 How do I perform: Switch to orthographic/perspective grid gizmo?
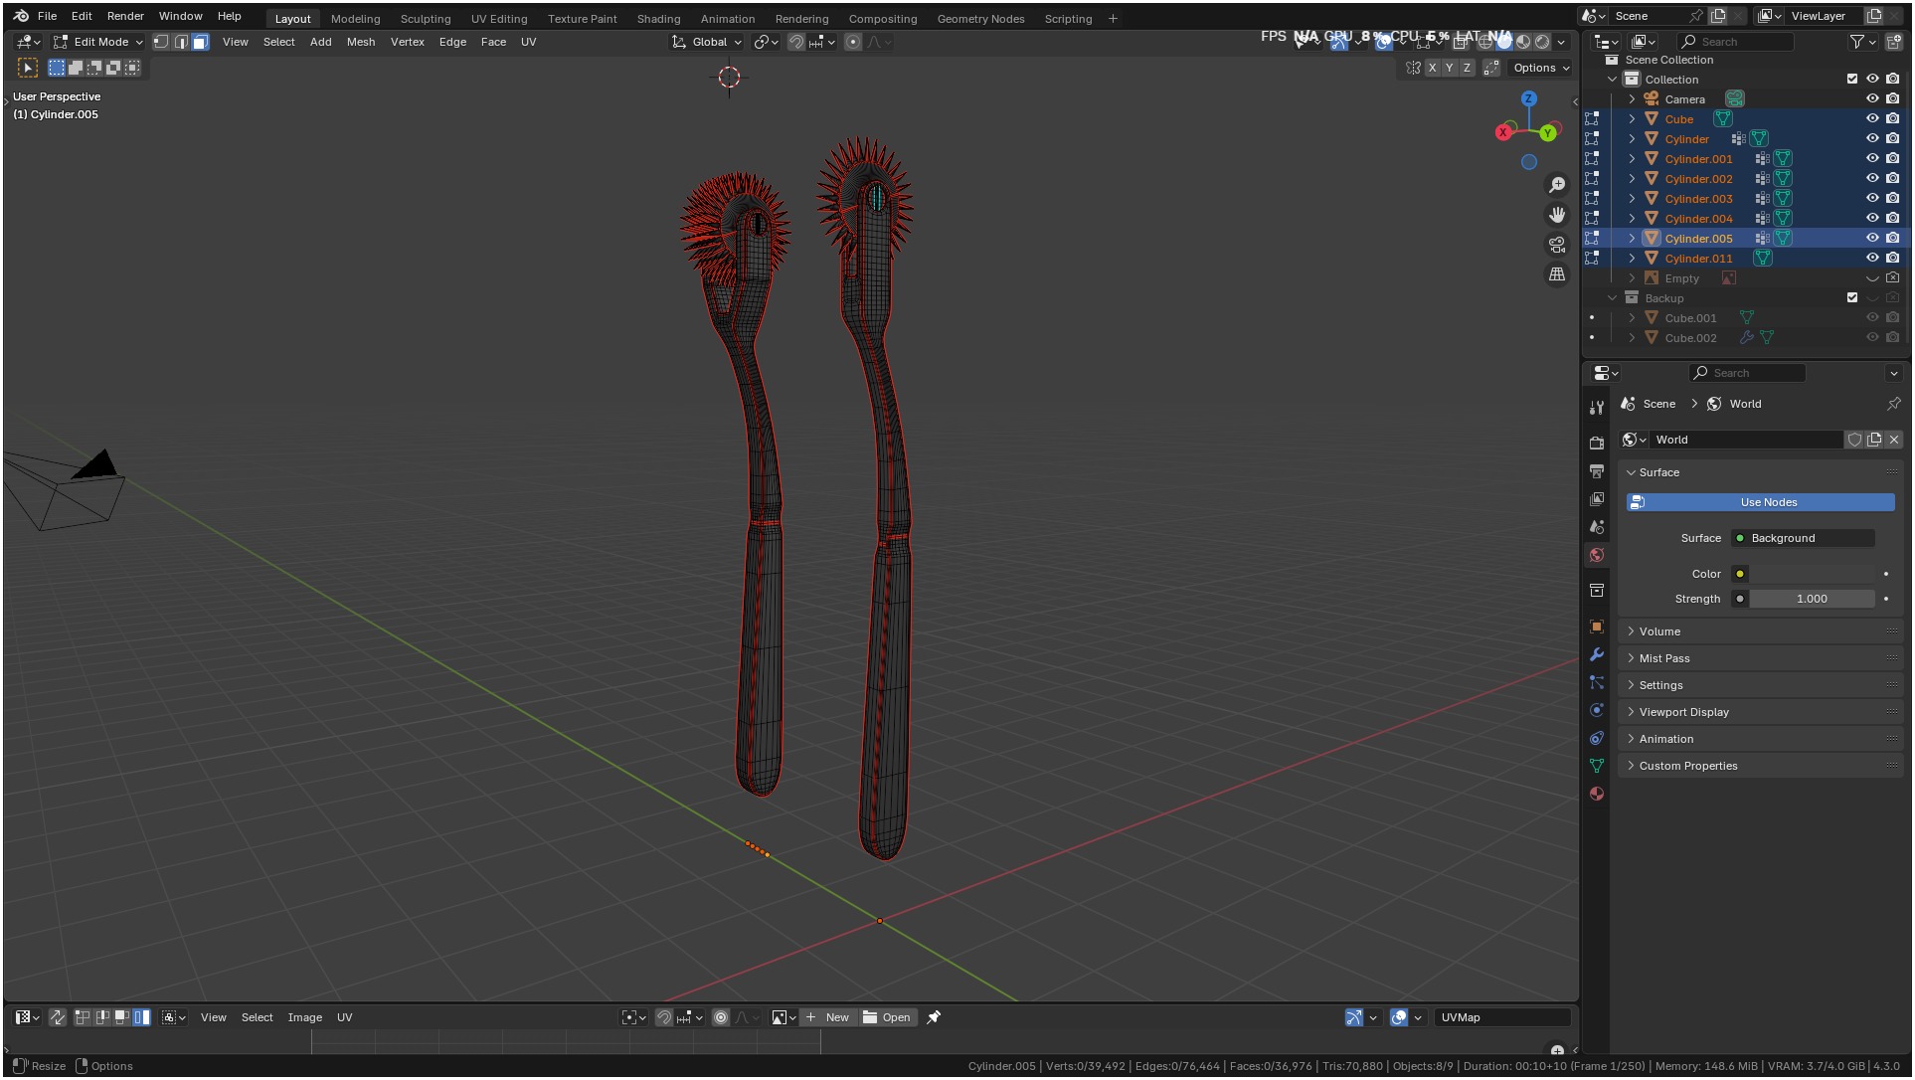pyautogui.click(x=1557, y=274)
